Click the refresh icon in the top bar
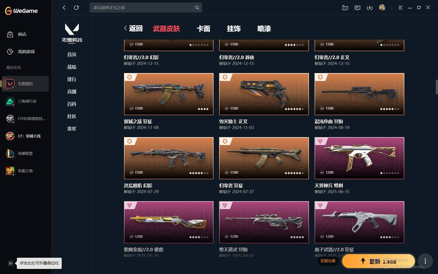 coord(76,8)
